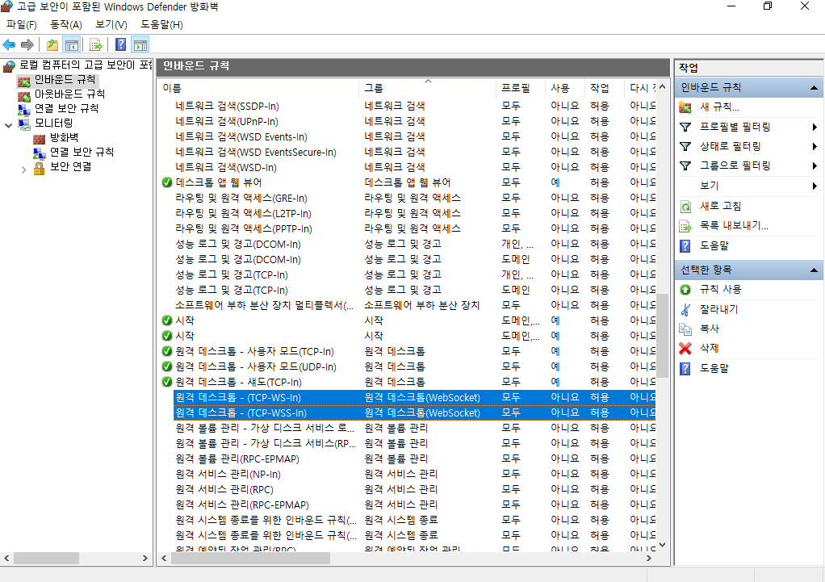Click the Back arrow toolbar icon
The height and width of the screenshot is (582, 825).
click(9, 44)
